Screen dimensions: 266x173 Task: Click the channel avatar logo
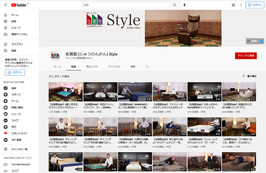pos(55,55)
